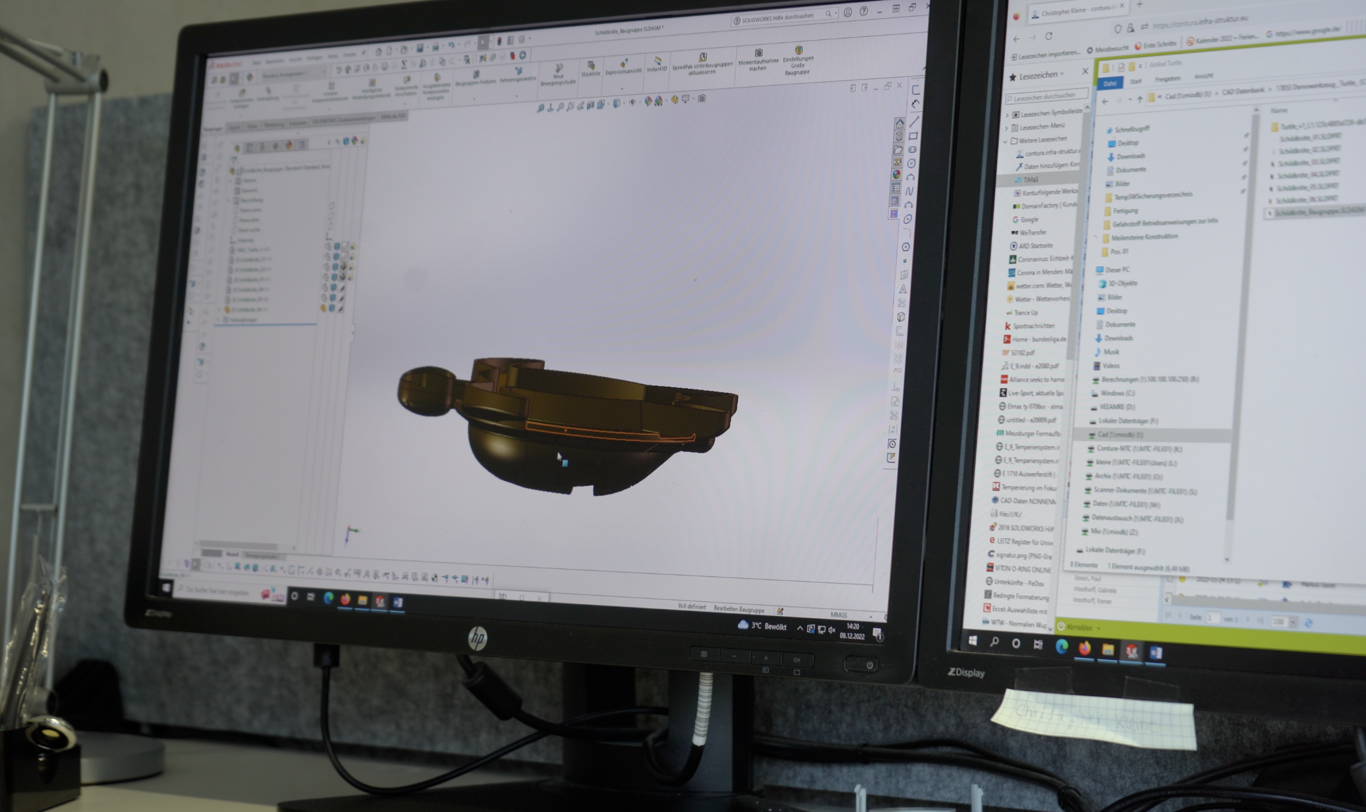
Task: Open Firefox from the Windows taskbar
Action: (1084, 649)
